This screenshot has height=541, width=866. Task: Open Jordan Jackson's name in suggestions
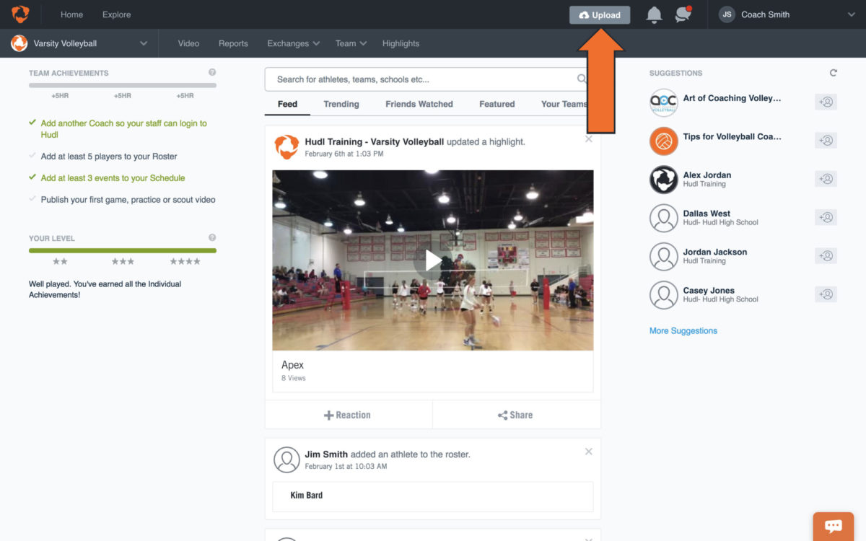715,252
